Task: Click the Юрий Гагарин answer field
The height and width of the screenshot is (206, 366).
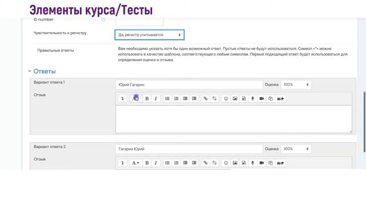Action: [189, 85]
